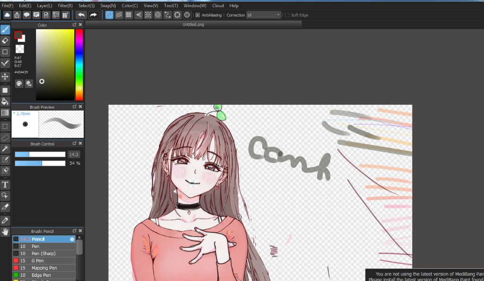Viewport: 484px width, 281px height.
Task: Select the Edge Pen brush
Action: click(44, 275)
